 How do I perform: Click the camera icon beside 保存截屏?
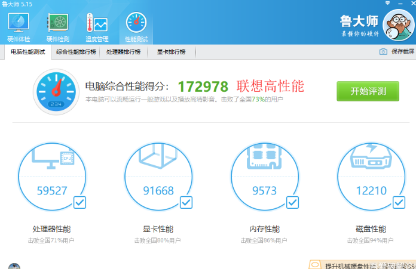click(383, 52)
